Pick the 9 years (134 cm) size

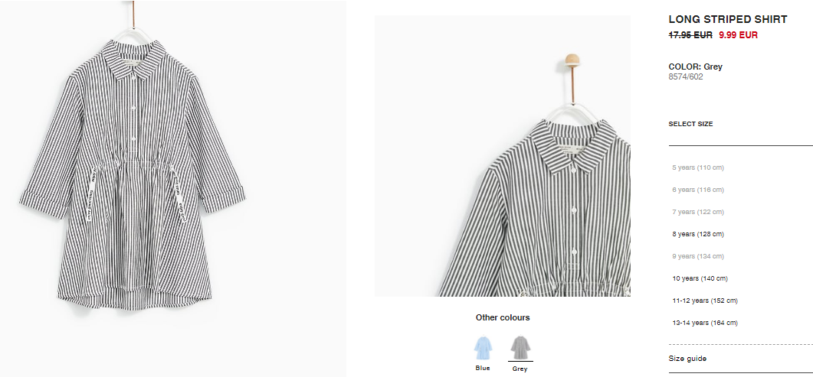[x=698, y=256]
